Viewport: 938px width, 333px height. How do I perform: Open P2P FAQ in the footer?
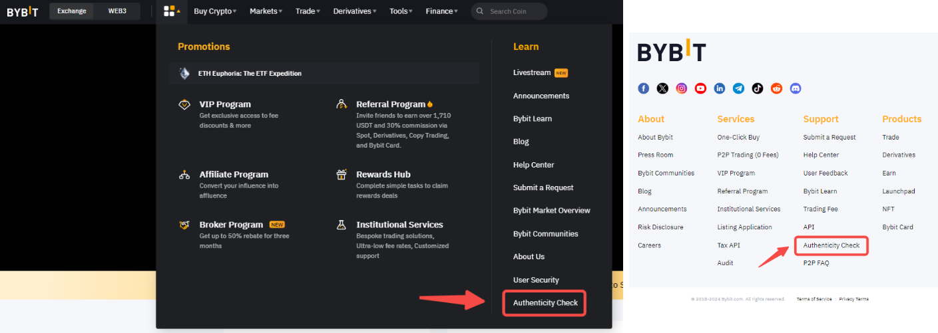816,263
